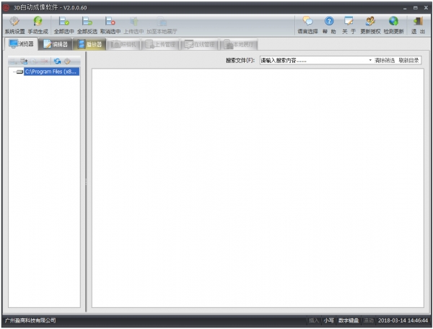
Task: Click the delete folder icon with red X
Action: (x=45, y=61)
